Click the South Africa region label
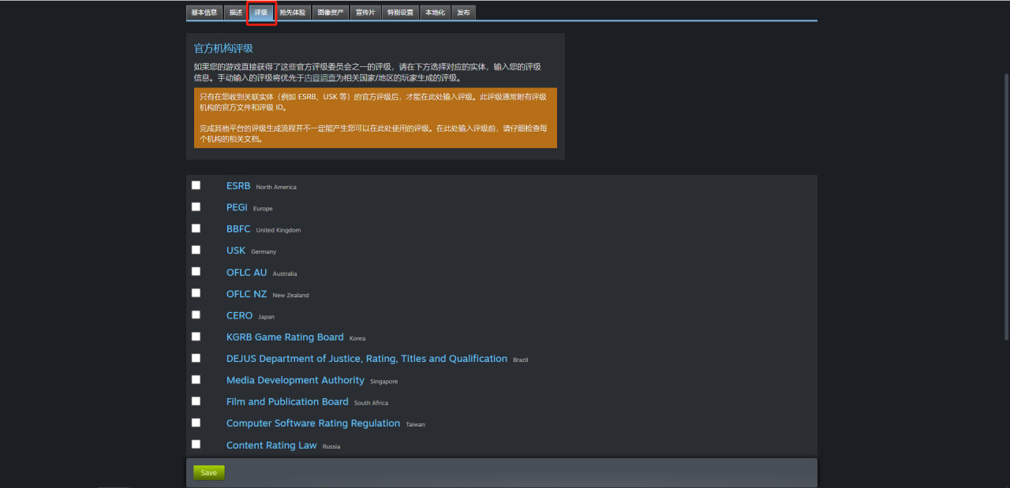 (x=372, y=403)
